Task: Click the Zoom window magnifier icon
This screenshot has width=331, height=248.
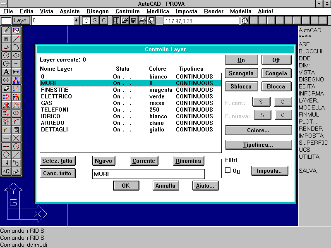Action: [x=151, y=21]
